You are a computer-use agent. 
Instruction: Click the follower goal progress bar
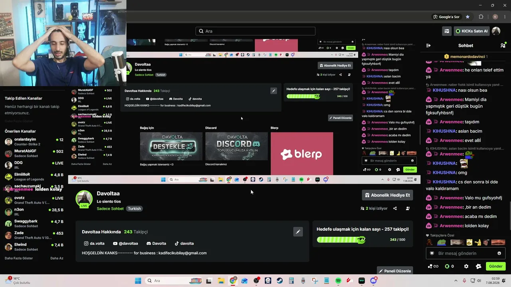click(341, 240)
